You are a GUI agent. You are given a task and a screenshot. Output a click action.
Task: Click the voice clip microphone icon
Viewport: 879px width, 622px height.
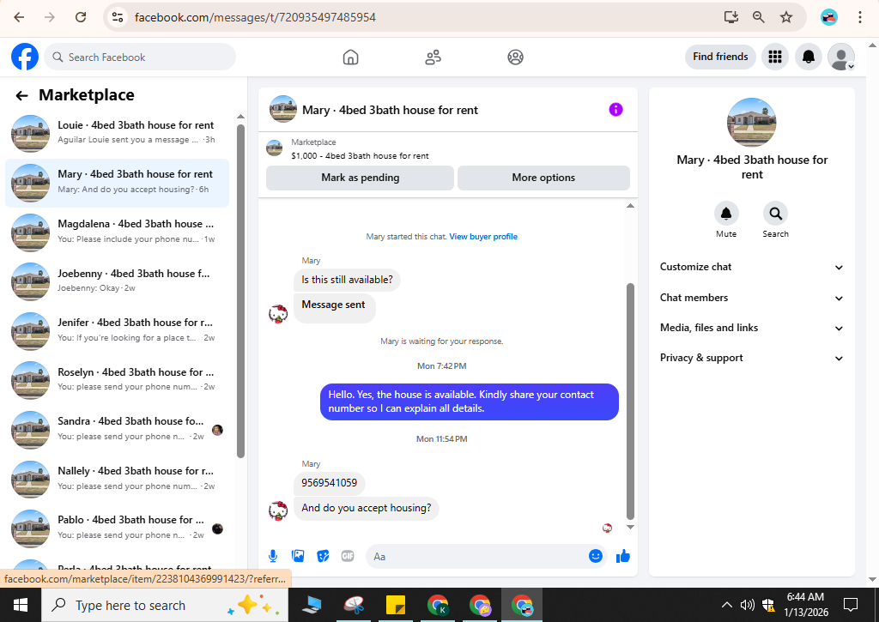click(x=272, y=556)
